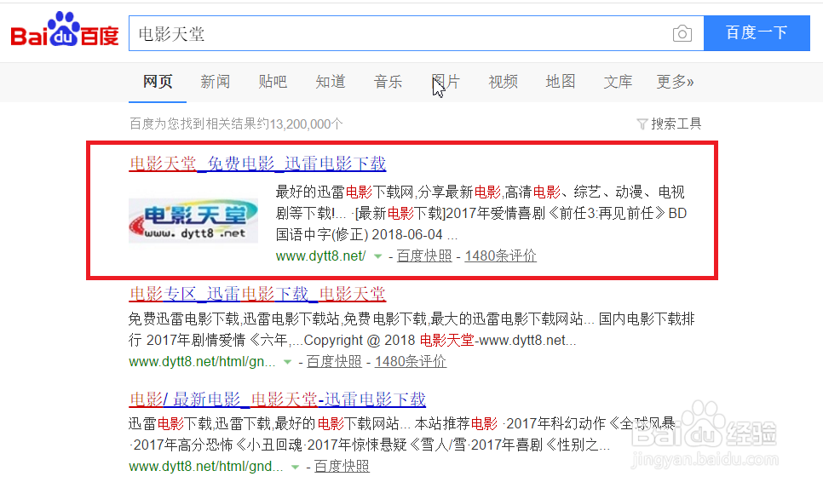The height and width of the screenshot is (488, 823).
Task: Go to the 知道 tab
Action: coord(331,82)
